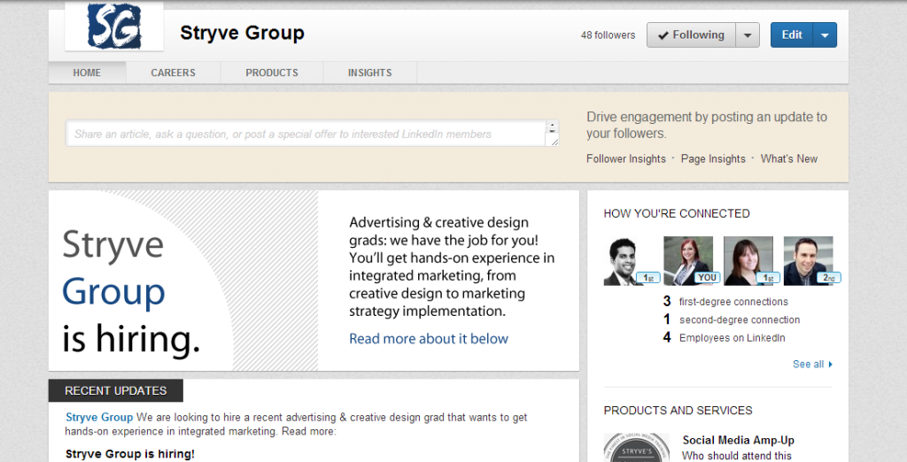Image resolution: width=907 pixels, height=462 pixels.
Task: Open the Social Media Amp-Up product
Action: tap(738, 441)
